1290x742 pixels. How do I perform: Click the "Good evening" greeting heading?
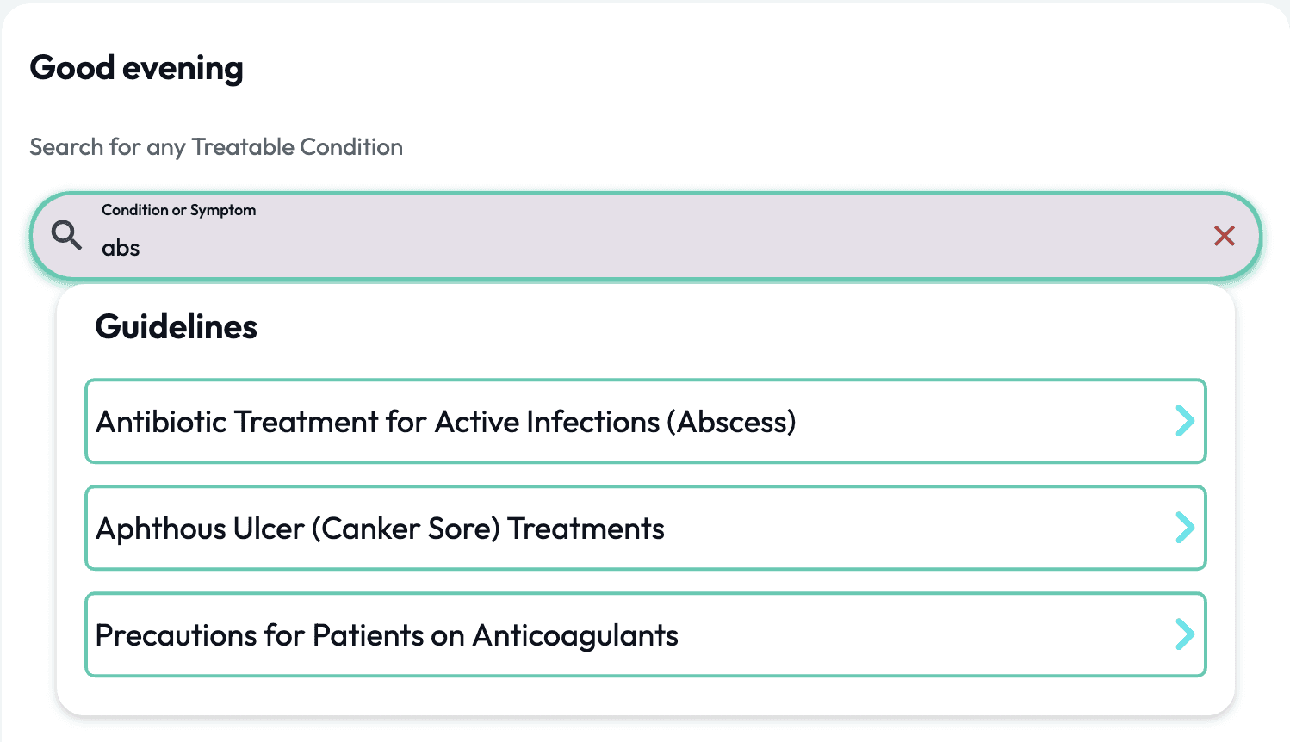[137, 68]
